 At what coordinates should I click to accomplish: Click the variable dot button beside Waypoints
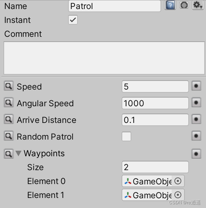[196, 154]
